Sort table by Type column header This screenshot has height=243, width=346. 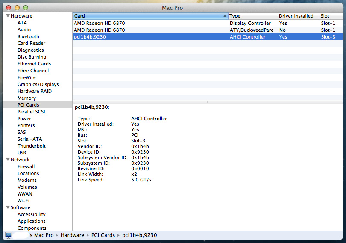(253, 16)
